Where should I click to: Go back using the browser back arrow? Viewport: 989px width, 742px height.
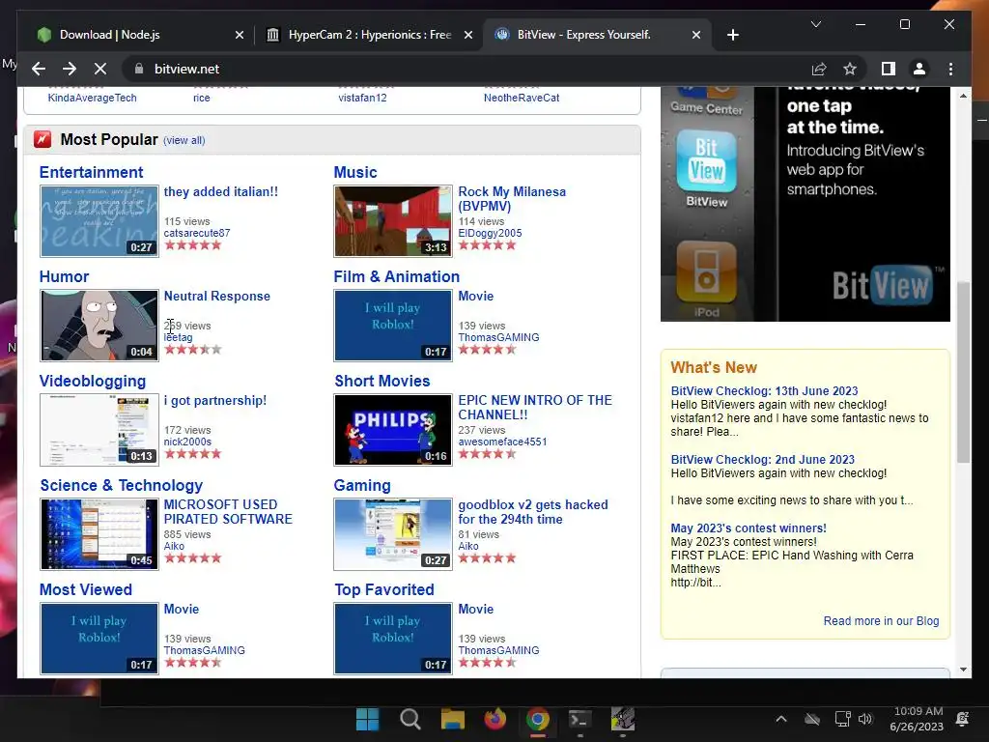pyautogui.click(x=39, y=69)
